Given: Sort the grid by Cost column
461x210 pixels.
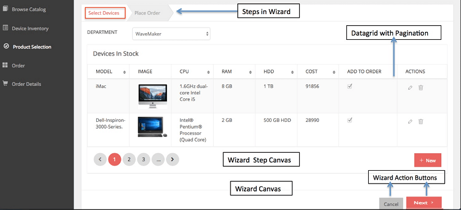Looking at the screenshot, I should 334,72.
